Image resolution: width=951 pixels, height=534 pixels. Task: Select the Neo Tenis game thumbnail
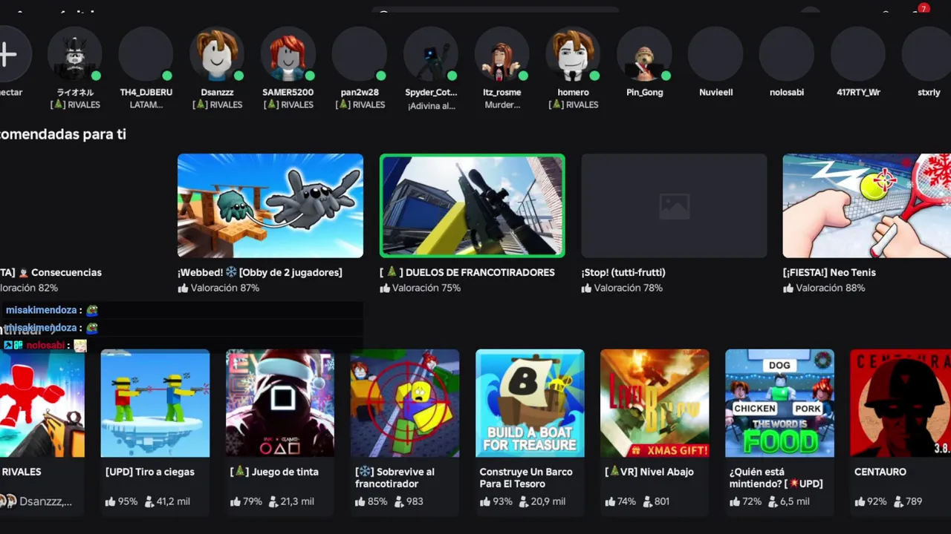pos(867,205)
